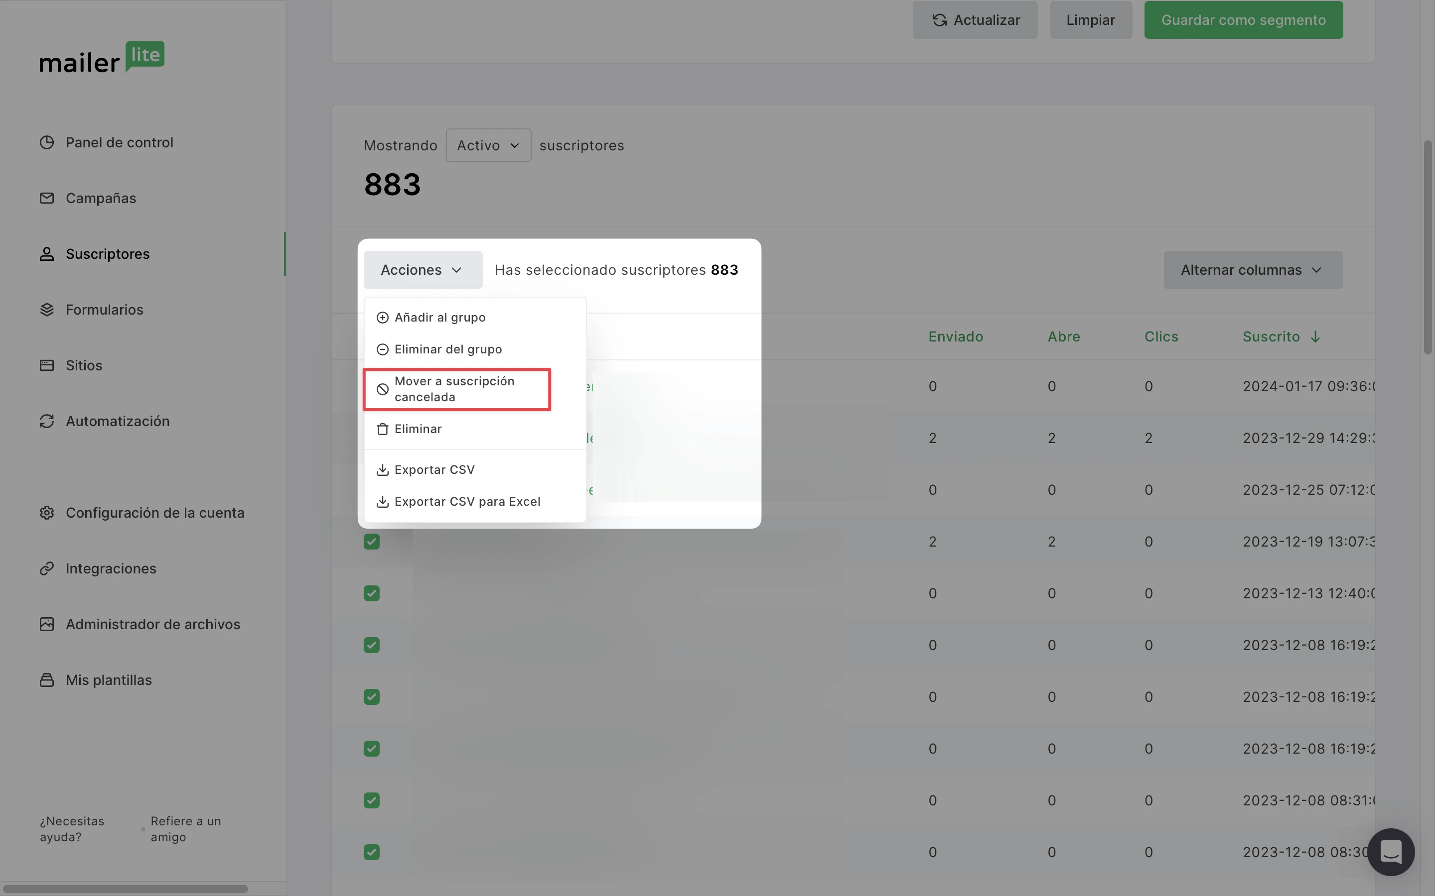The image size is (1435, 896).
Task: Uncheck the subscriber row dated 2023-12-08 08:31
Action: [372, 800]
